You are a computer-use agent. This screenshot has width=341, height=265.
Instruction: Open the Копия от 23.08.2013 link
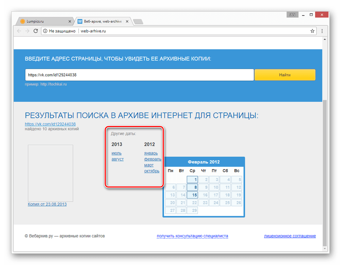[47, 204]
